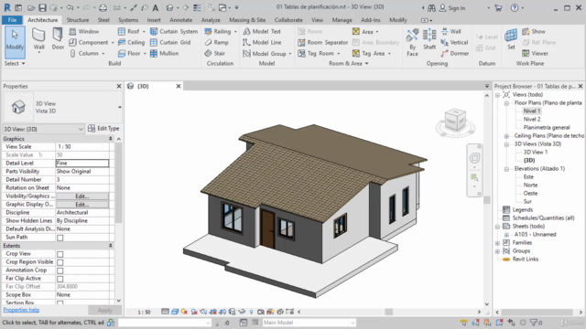Collapse the Elevations node in Project Browser

point(506,169)
